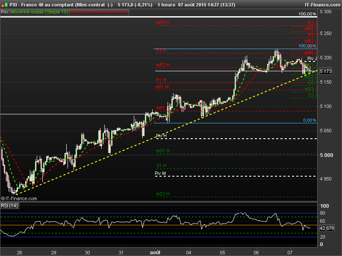The width and height of the screenshot is (342, 256).
Task: Select the S1 H support label
Action: (161, 166)
